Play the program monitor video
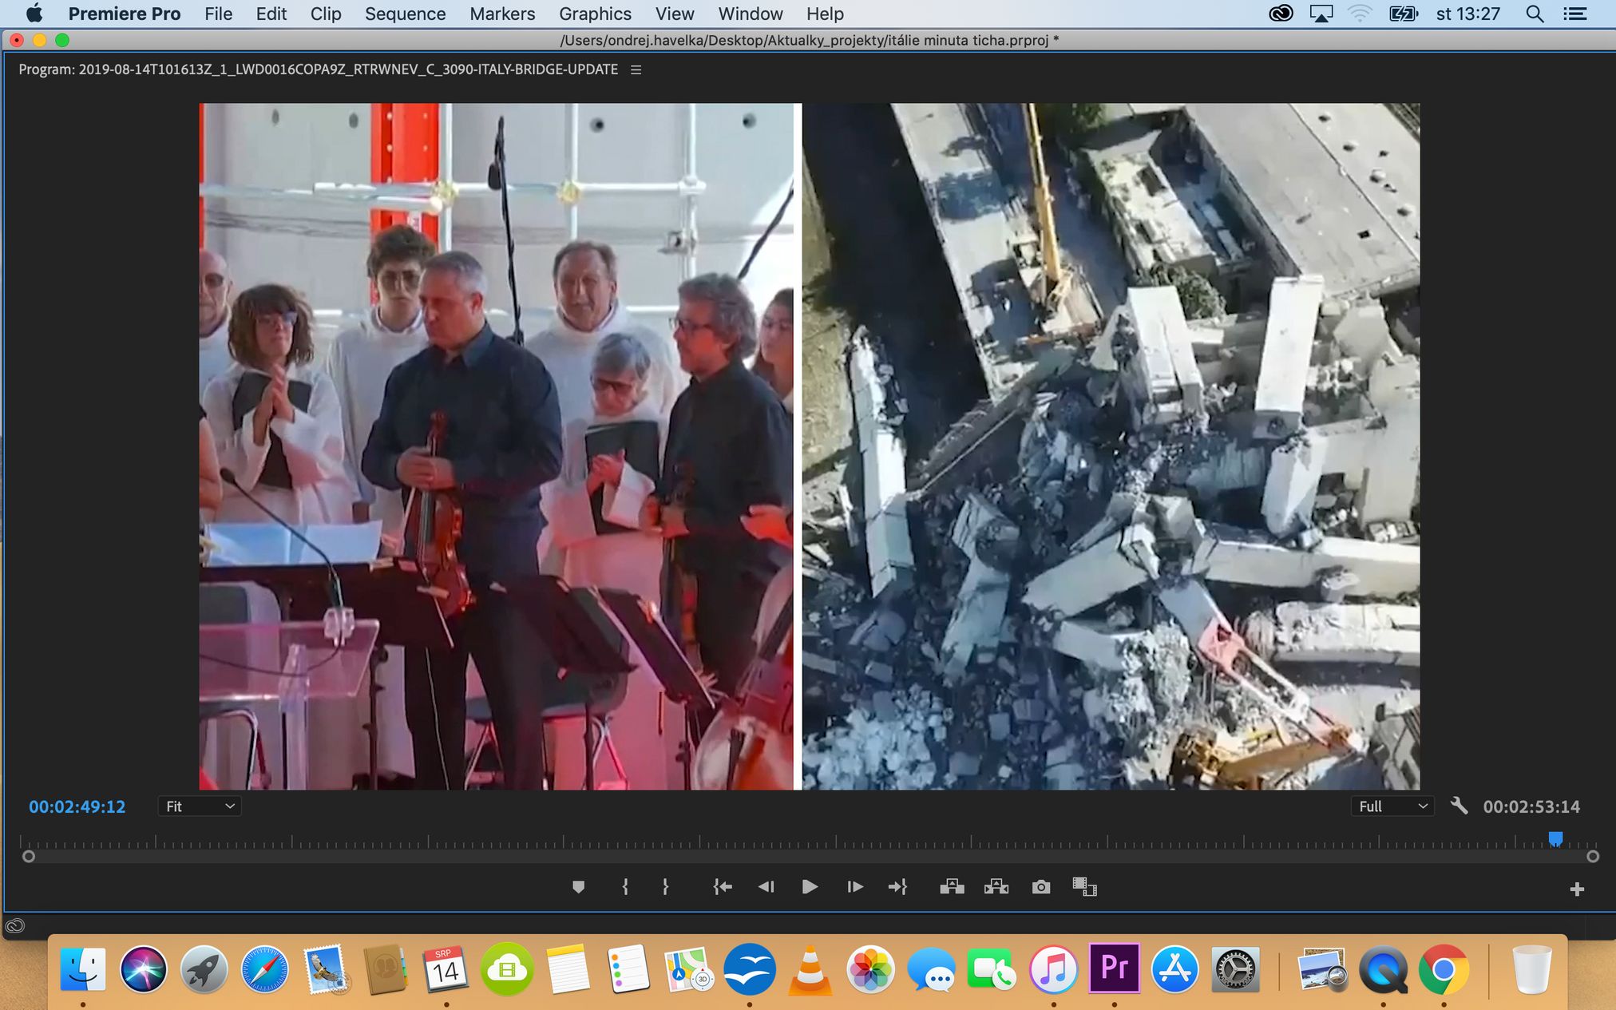 coord(809,887)
